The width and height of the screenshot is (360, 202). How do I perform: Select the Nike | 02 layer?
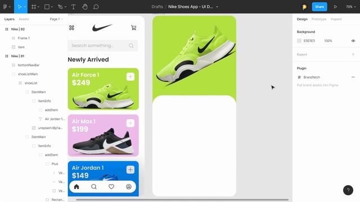coord(18,29)
